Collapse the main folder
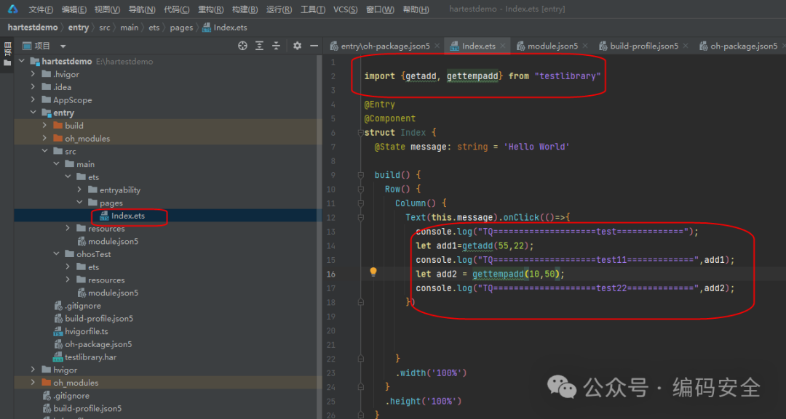Screen dimensions: 786x419 [x=56, y=164]
